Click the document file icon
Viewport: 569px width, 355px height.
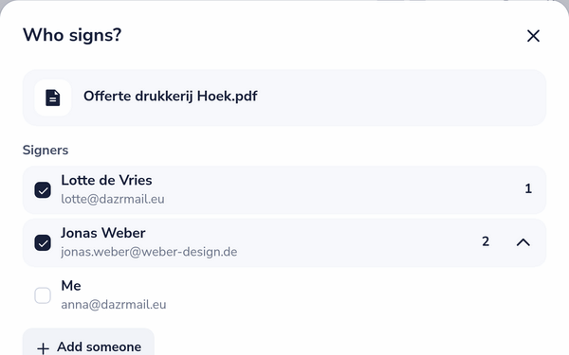52,98
